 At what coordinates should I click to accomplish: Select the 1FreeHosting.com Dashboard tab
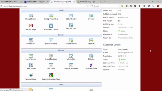click(x=63, y=2)
